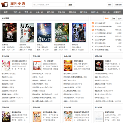The image size is (123, 123).
Task: Focus the novel search input field
Action: 49,5
